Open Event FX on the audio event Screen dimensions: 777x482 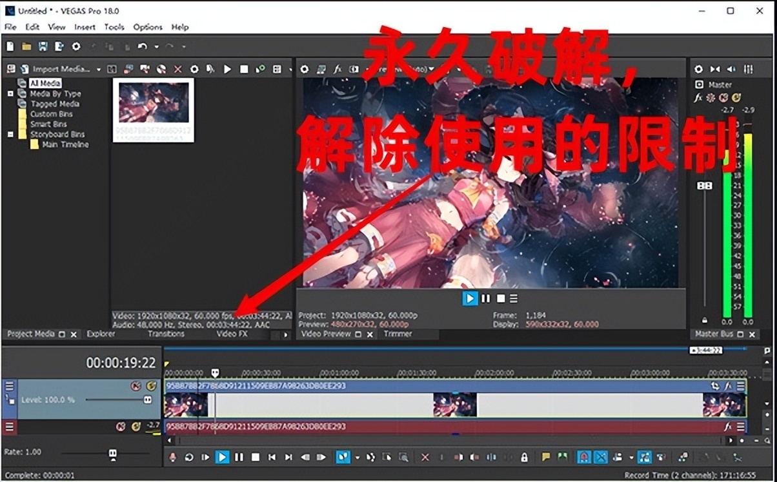click(x=728, y=427)
